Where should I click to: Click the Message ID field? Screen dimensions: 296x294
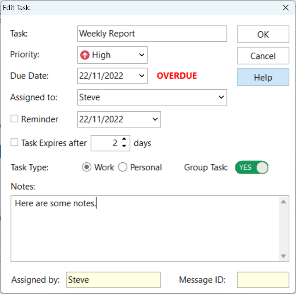tap(263, 280)
